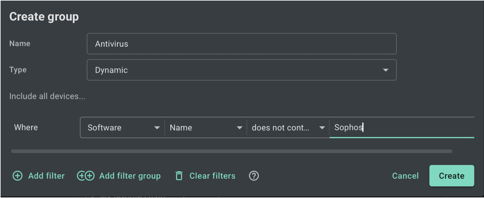Click the 'Type' field label
484x198 pixels.
click(18, 70)
